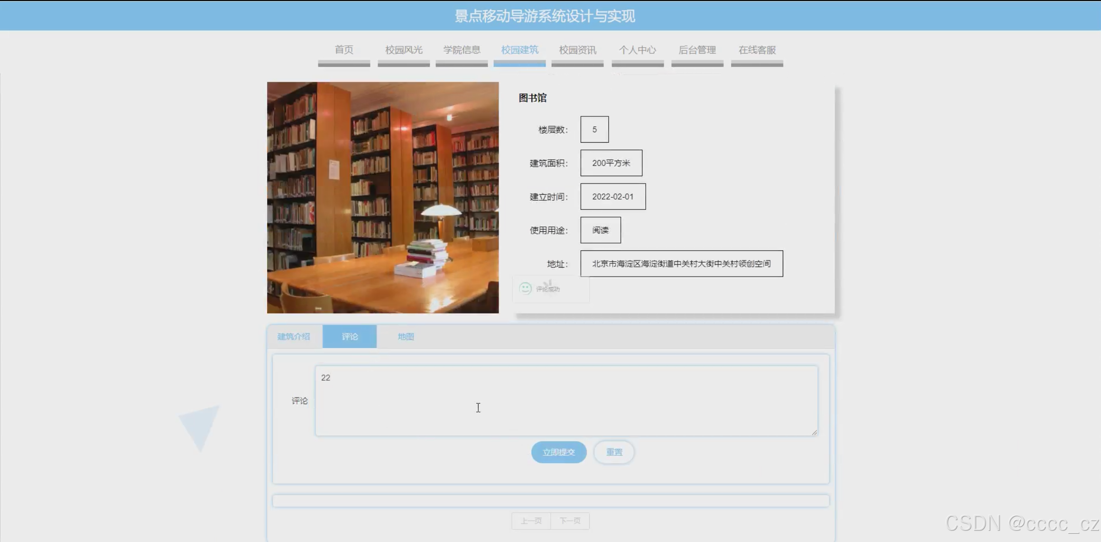The height and width of the screenshot is (542, 1101).
Task: Open 校园资讯 navigation item
Action: click(578, 50)
